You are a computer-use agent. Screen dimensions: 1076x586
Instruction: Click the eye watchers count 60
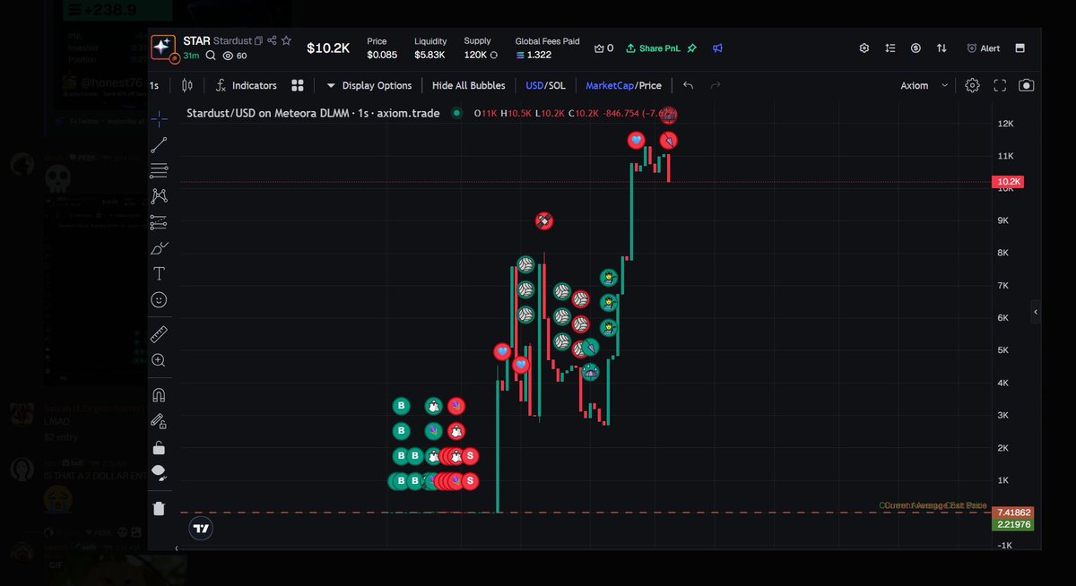pos(235,56)
